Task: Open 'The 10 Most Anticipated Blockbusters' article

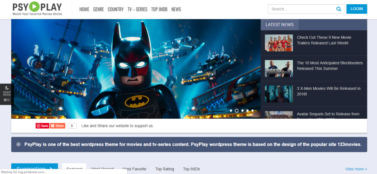Action: (330, 66)
